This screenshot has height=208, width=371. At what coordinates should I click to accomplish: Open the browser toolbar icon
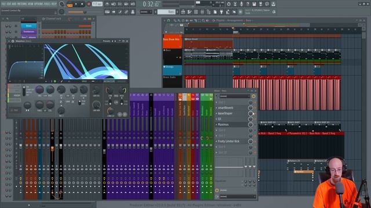209,12
